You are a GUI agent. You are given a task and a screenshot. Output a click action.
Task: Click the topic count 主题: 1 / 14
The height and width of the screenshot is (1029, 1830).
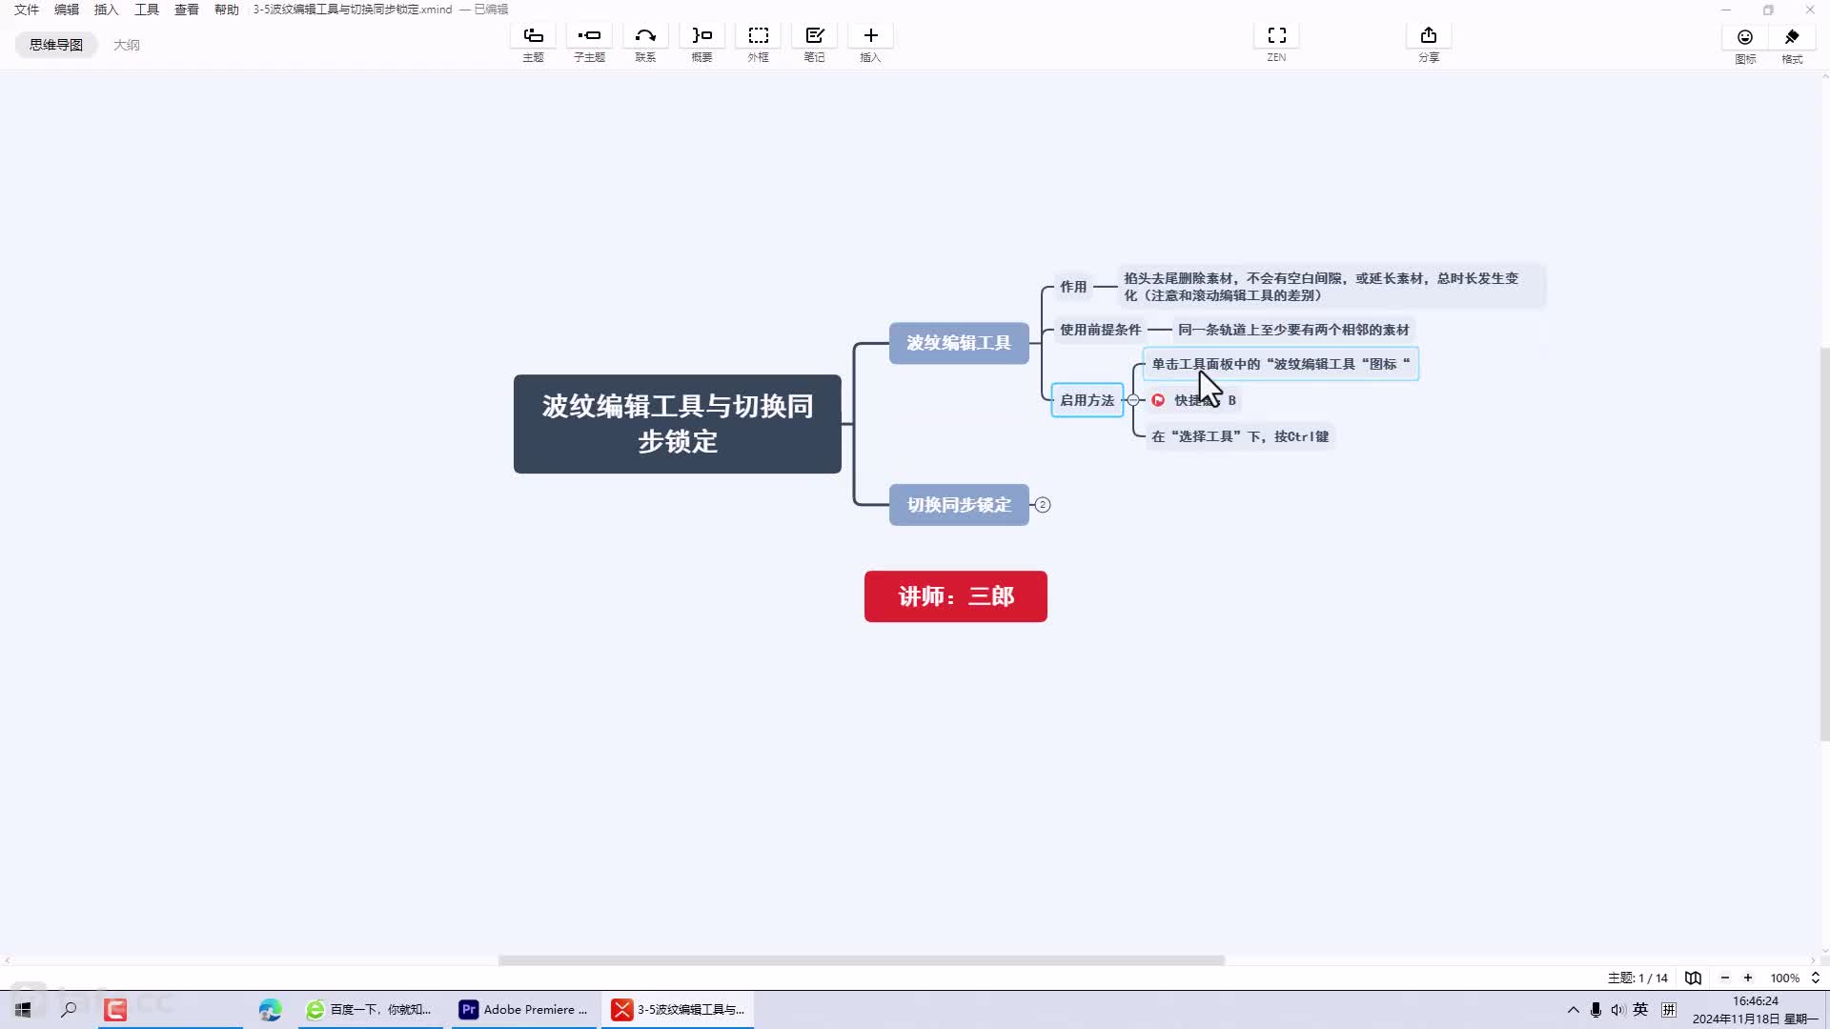(1637, 978)
